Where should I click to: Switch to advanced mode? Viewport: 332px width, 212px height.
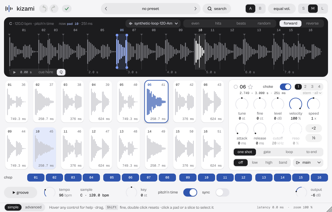[33, 207]
